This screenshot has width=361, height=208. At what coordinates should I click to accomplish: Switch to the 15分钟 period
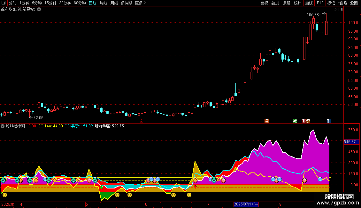click(x=50, y=3)
